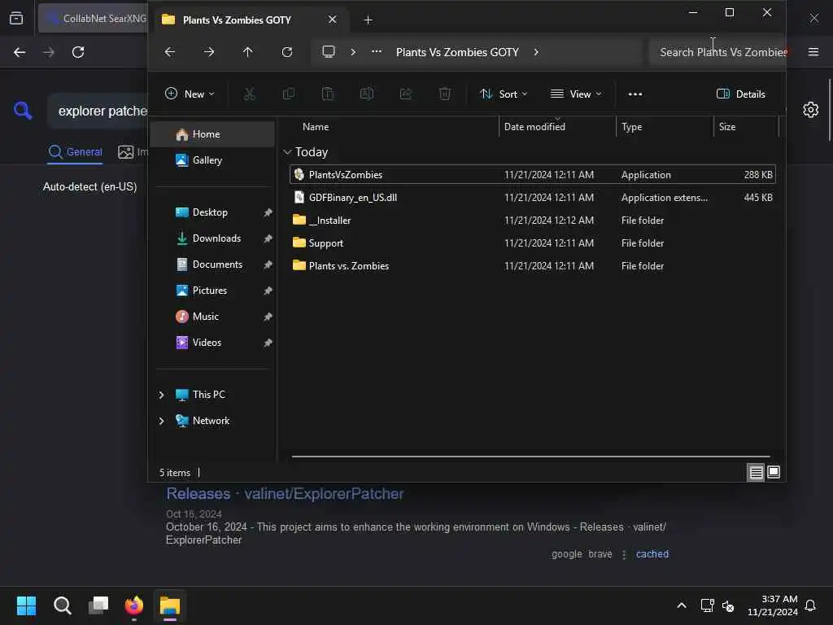The height and width of the screenshot is (625, 833).
Task: Click the Paste clipboard icon in the Explorer toolbar
Action: 328,94
